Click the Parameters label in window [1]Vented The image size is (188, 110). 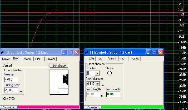[x=93, y=107]
